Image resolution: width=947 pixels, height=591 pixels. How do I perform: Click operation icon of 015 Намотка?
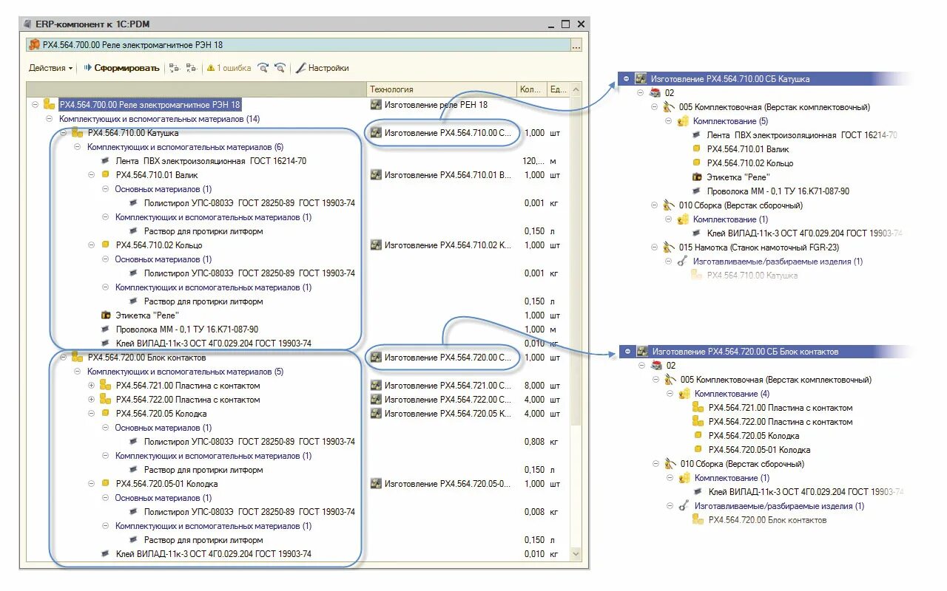(670, 247)
